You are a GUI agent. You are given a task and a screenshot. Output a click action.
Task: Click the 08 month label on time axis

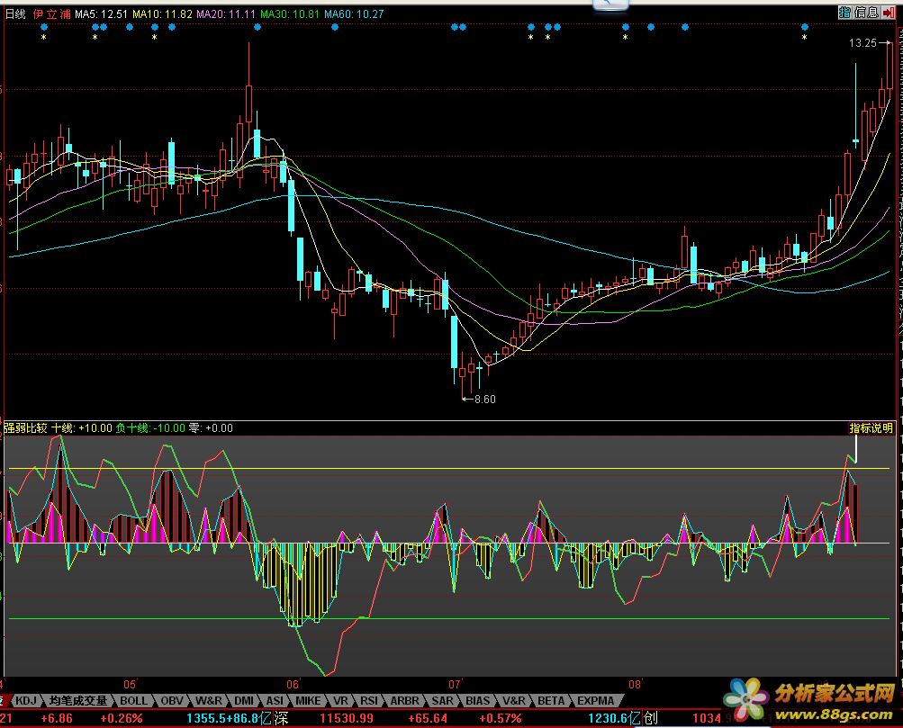[634, 684]
